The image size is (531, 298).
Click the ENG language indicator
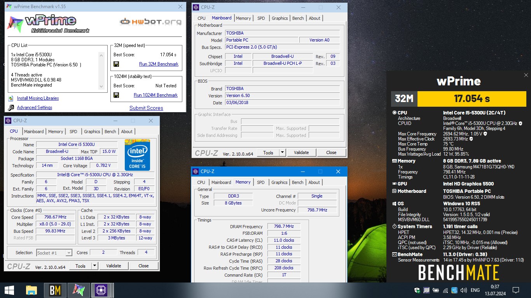(x=475, y=290)
